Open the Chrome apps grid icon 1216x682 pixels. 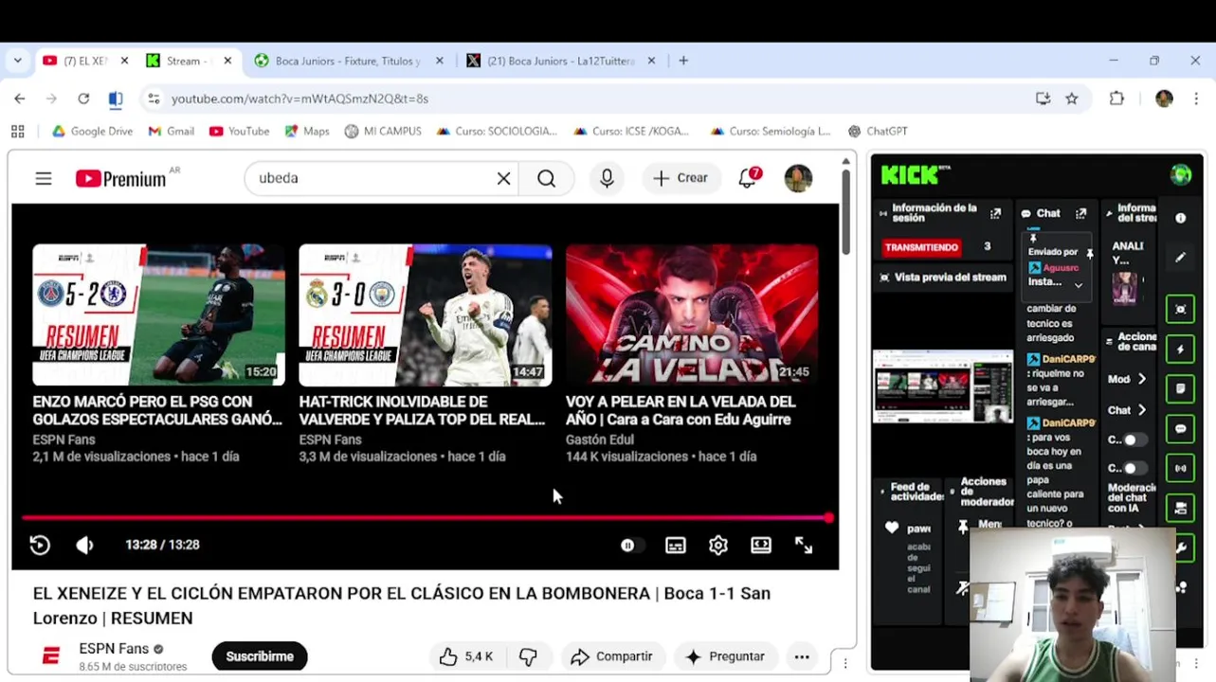pos(17,132)
